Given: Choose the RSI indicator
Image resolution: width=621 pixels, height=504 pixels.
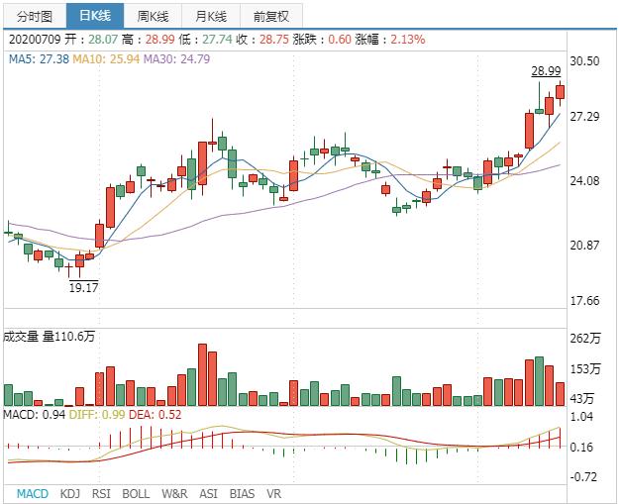Looking at the screenshot, I should 101,492.
